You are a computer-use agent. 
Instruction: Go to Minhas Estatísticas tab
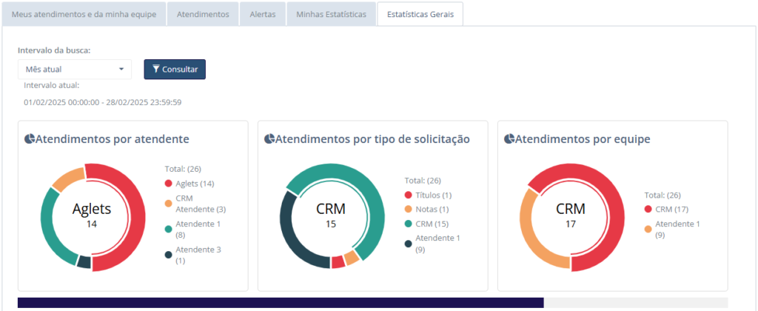(331, 15)
